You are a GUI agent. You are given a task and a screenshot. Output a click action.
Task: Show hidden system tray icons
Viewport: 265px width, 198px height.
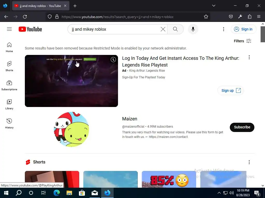(x=219, y=193)
